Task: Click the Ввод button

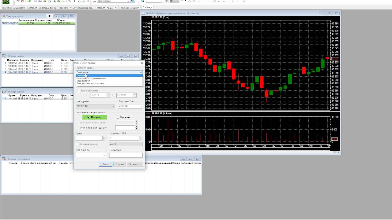Action: 105,164
